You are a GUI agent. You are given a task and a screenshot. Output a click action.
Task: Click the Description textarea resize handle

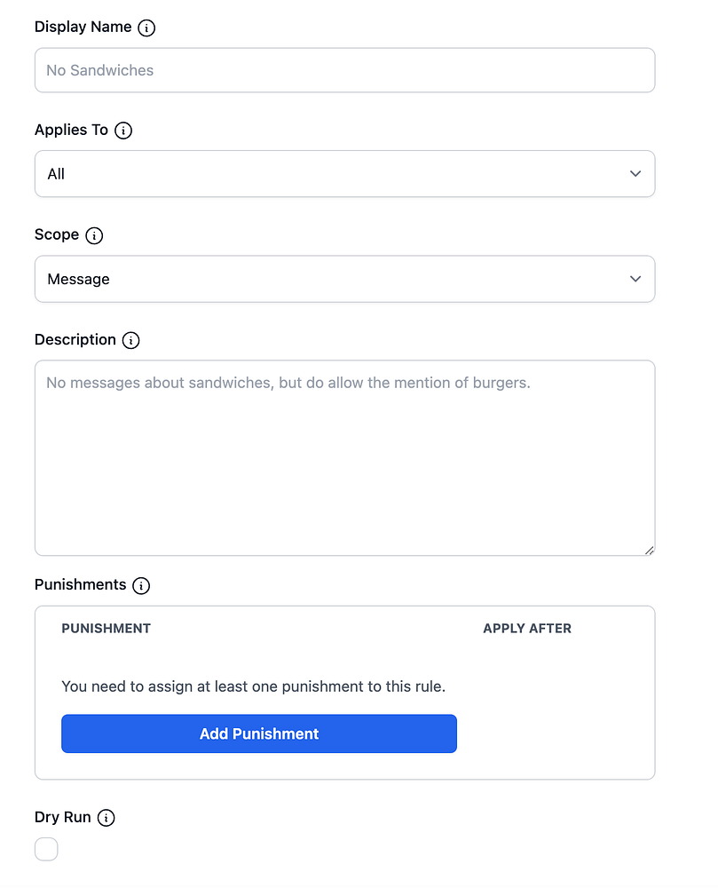650,551
